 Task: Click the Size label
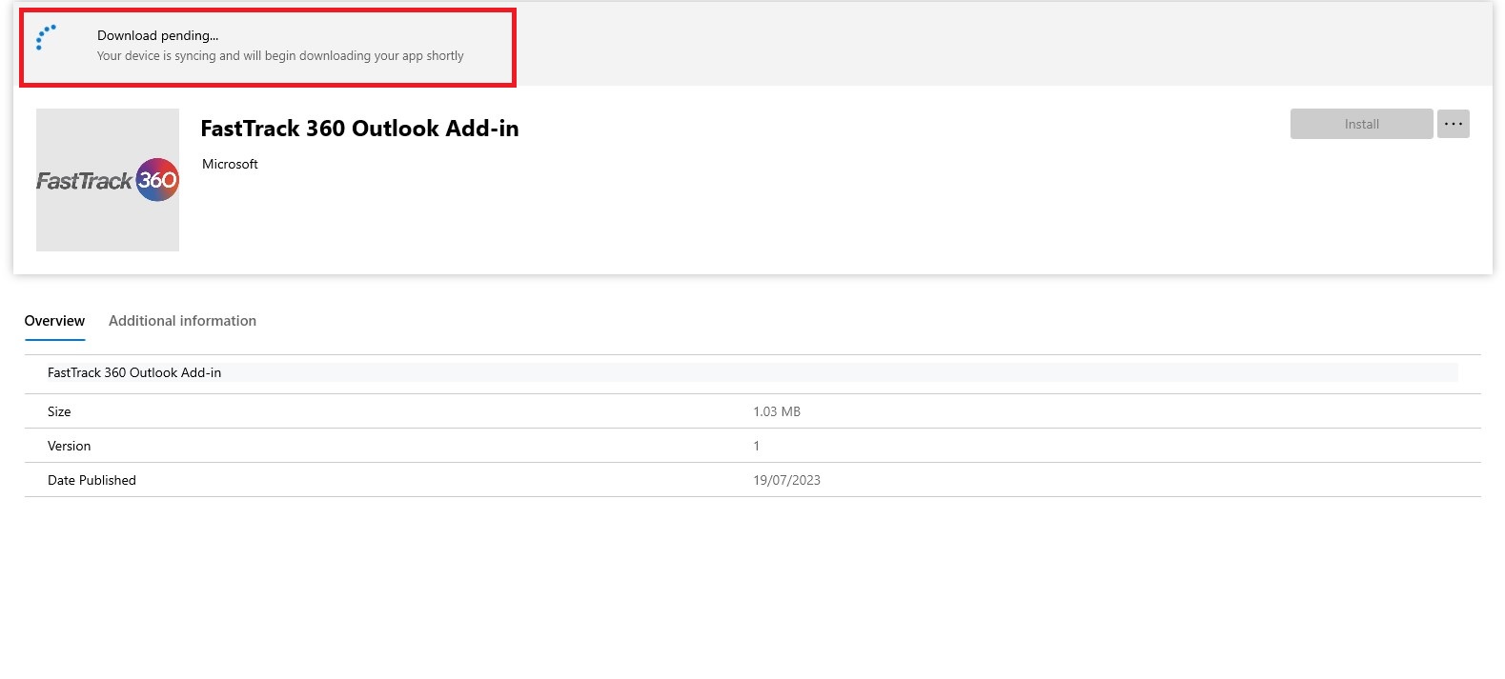59,411
